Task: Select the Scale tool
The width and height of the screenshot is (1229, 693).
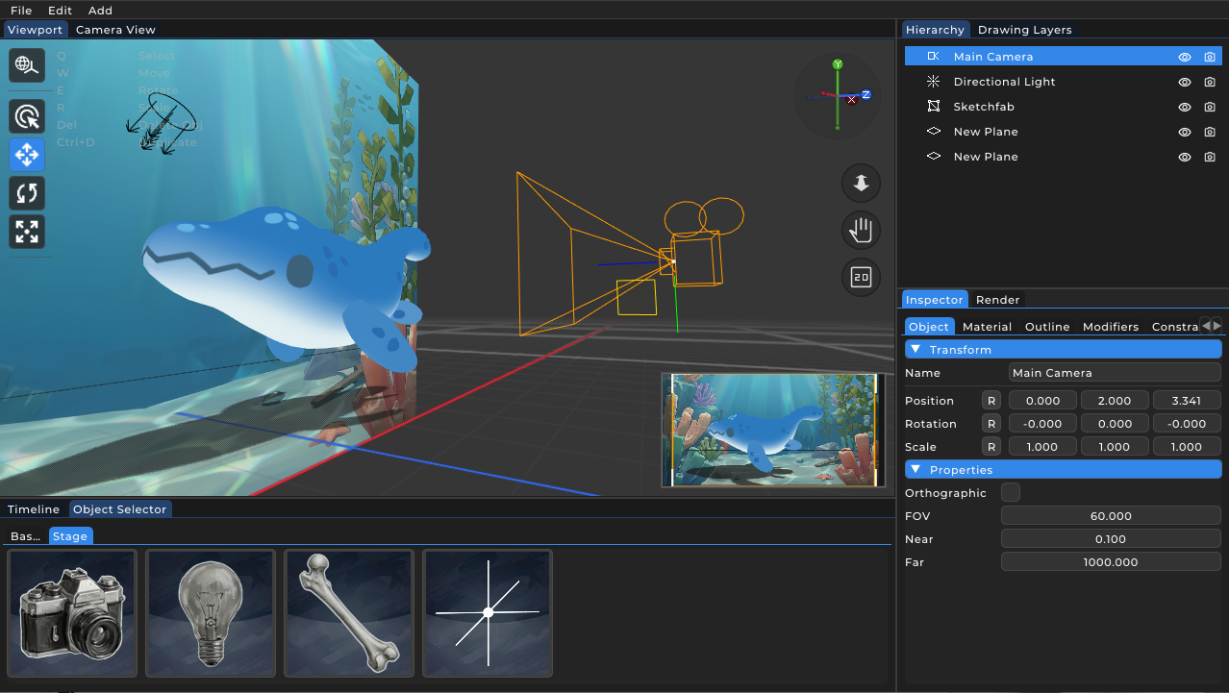Action: (26, 231)
